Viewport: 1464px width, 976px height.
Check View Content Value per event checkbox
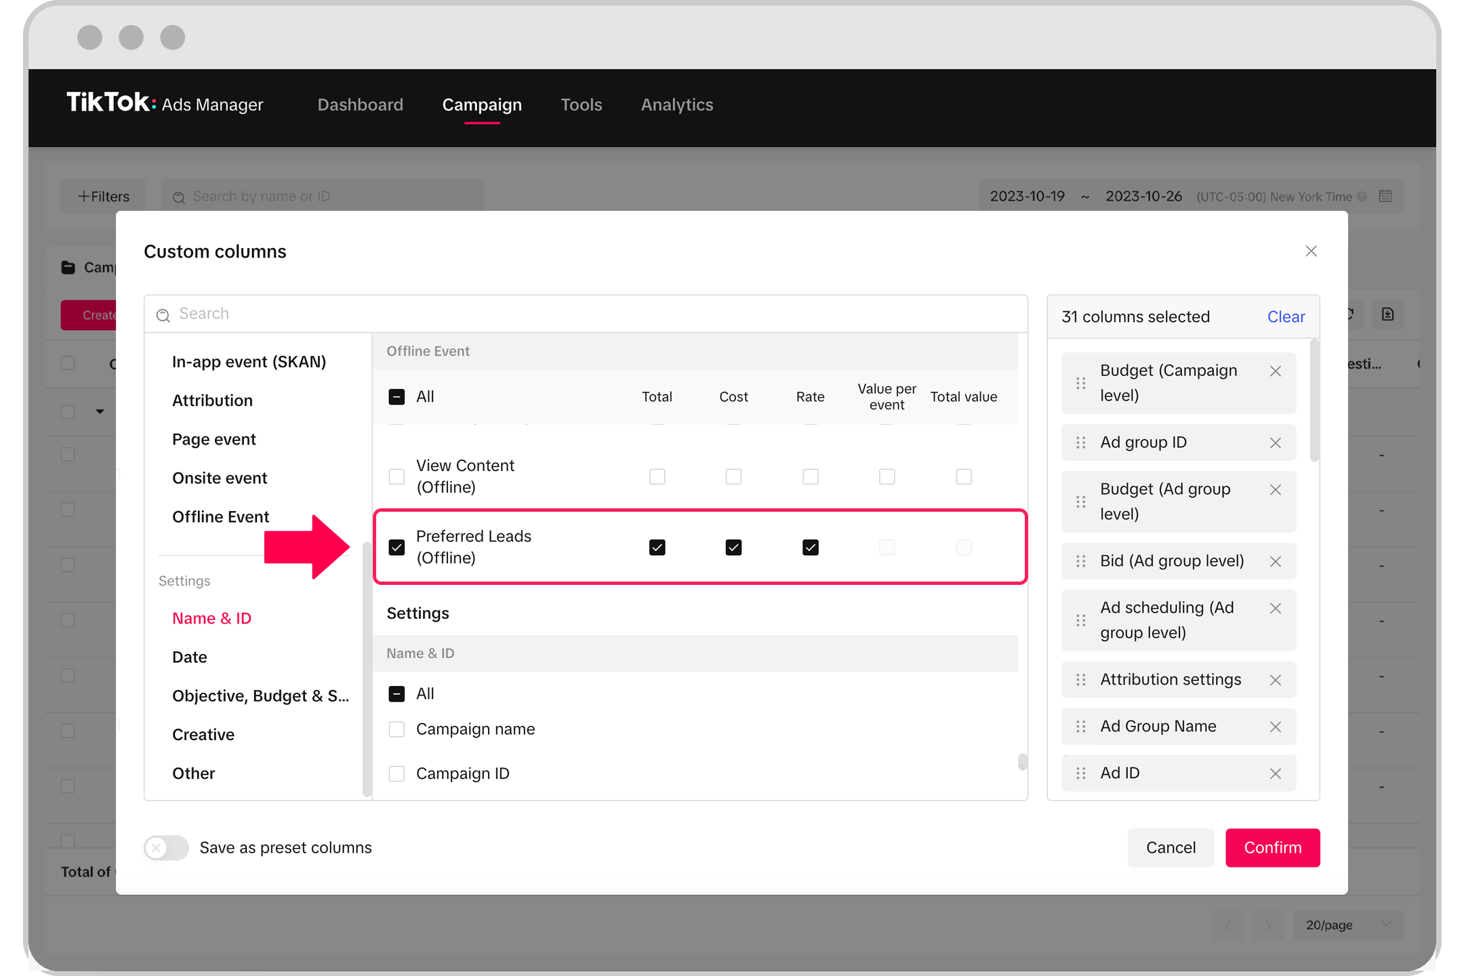click(887, 476)
